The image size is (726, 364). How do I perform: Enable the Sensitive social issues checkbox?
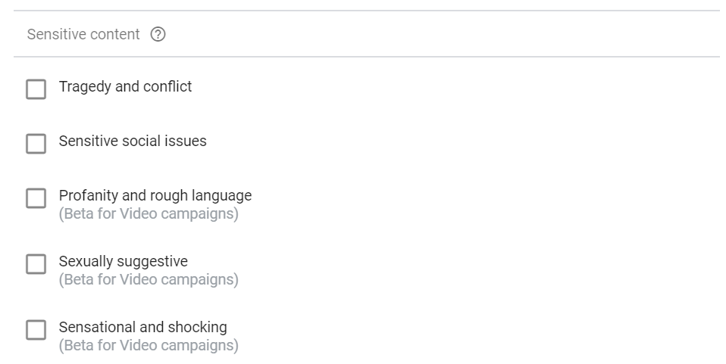[x=36, y=144]
